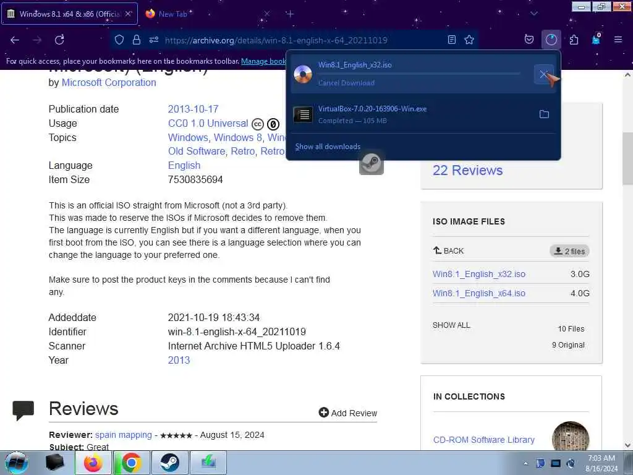Viewport: 633px width, 475px height.
Task: Open the 9 Original link
Action: tap(568, 345)
